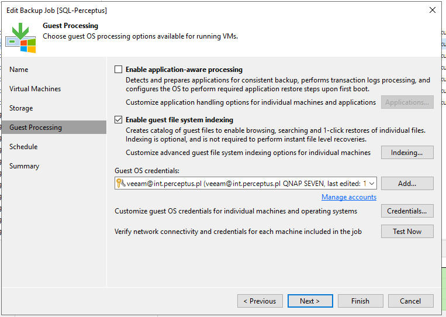Click the Add credentials button
Image resolution: width=446 pixels, height=317 pixels.
click(407, 184)
